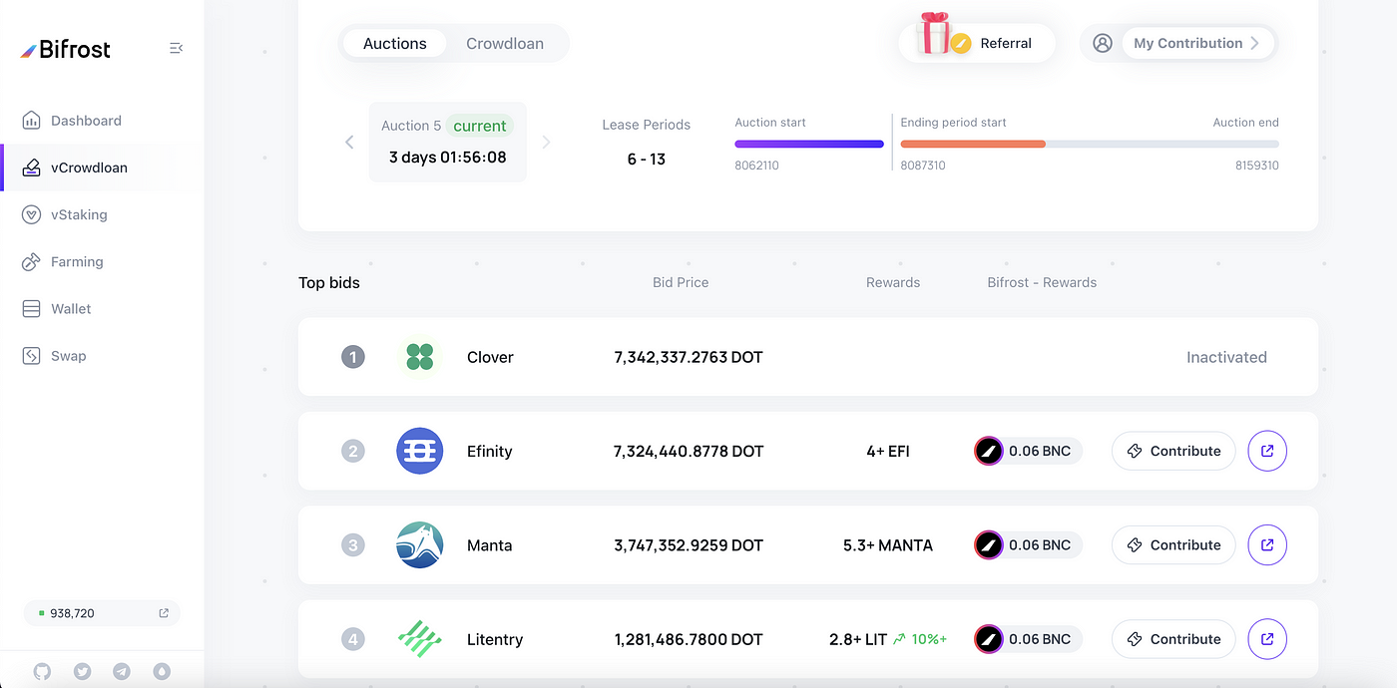Click external link icon beside 938,720

tap(164, 613)
